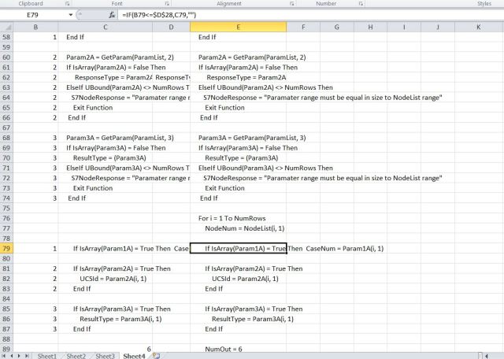The image size is (504, 359).
Task: Select column E by its header
Action: [238, 28]
